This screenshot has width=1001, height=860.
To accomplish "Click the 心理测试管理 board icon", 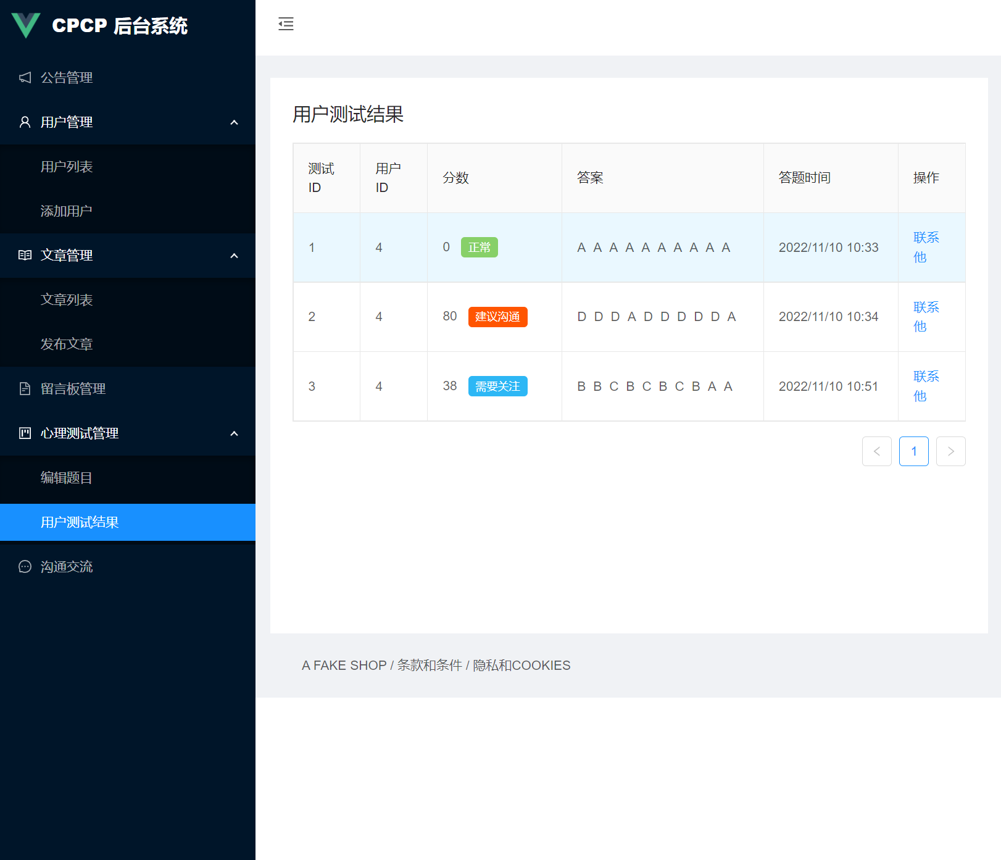I will point(25,433).
